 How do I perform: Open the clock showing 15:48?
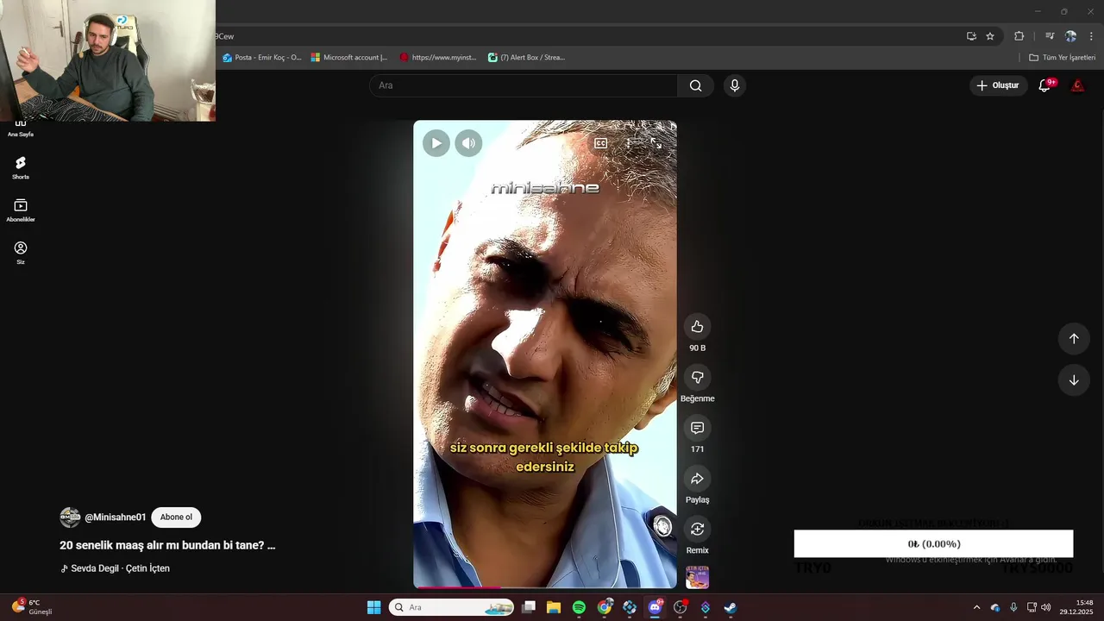tap(1076, 607)
